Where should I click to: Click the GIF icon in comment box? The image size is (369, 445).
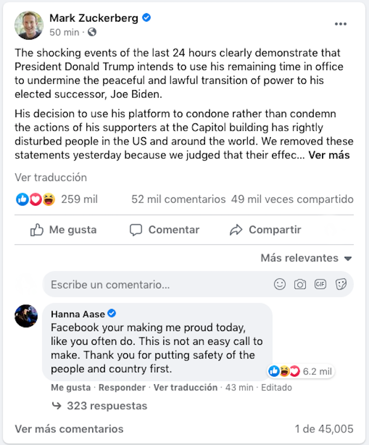pos(320,285)
